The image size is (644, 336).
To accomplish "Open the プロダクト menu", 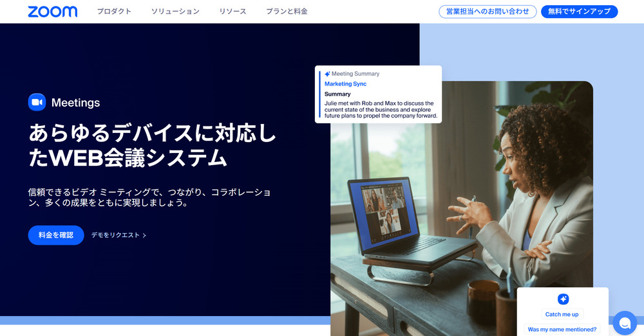I will pyautogui.click(x=114, y=12).
